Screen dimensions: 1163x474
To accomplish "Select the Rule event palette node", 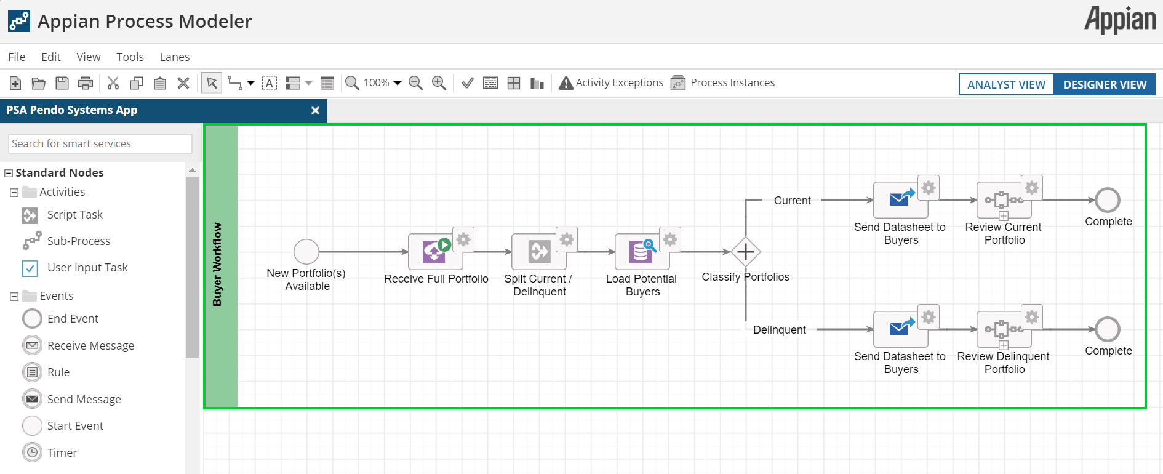I will 46,372.
